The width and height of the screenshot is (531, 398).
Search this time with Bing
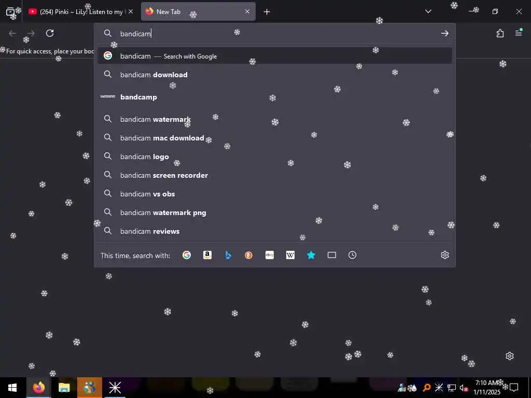228,255
